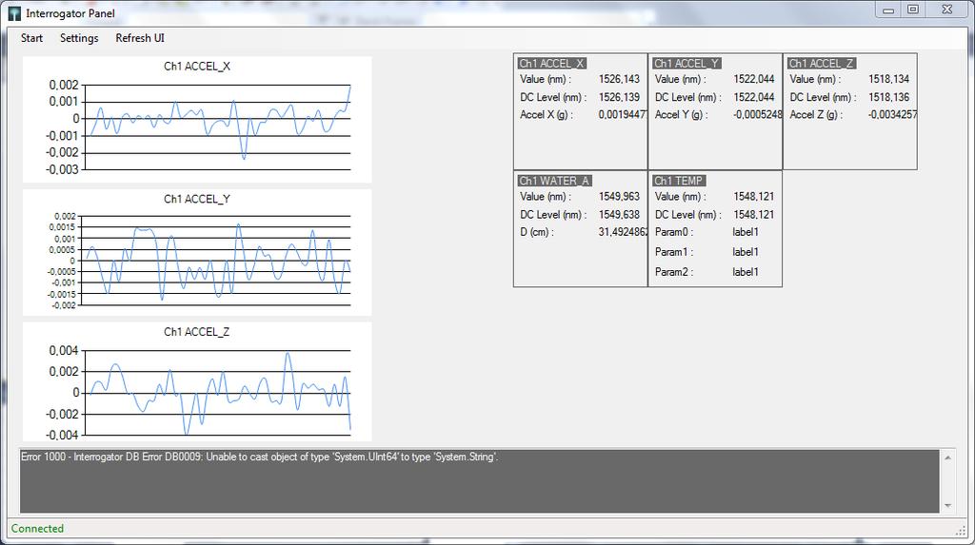The width and height of the screenshot is (975, 545).
Task: Click ACCEL_X Value 1526,143
Action: coord(619,79)
